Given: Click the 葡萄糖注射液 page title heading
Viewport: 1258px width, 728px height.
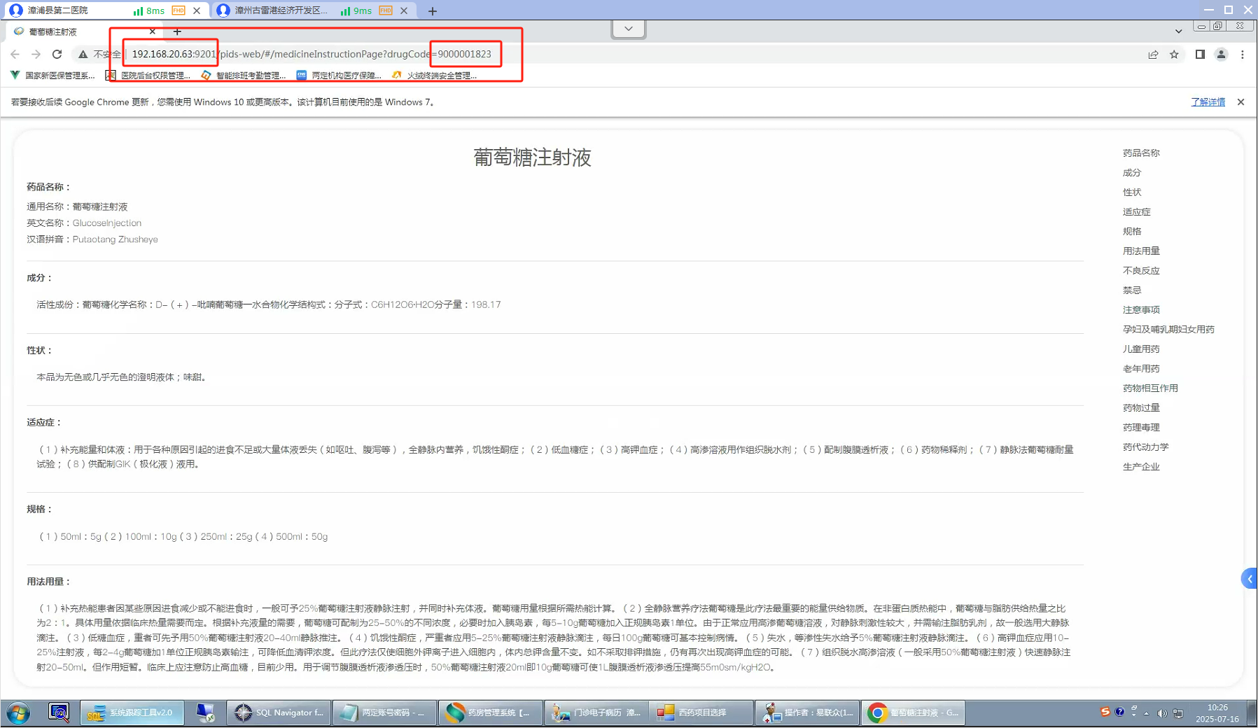Looking at the screenshot, I should coord(532,157).
